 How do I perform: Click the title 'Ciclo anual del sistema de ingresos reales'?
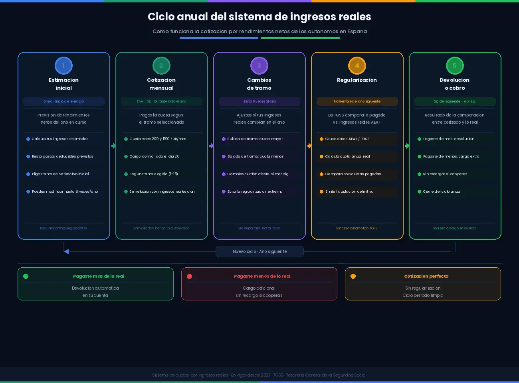tap(259, 17)
